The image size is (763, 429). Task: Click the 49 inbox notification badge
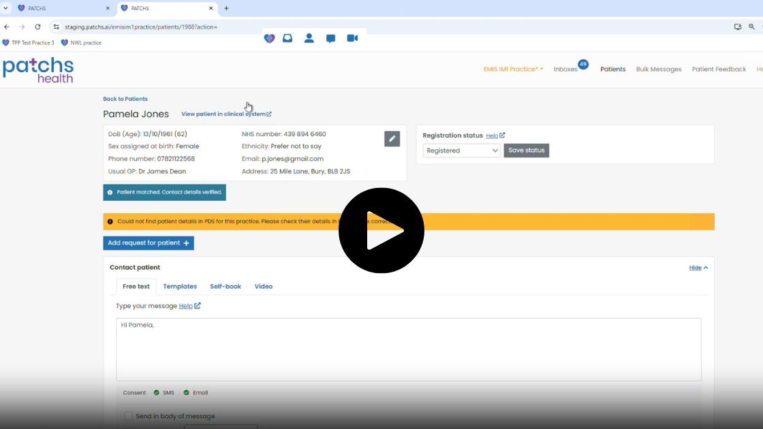583,64
